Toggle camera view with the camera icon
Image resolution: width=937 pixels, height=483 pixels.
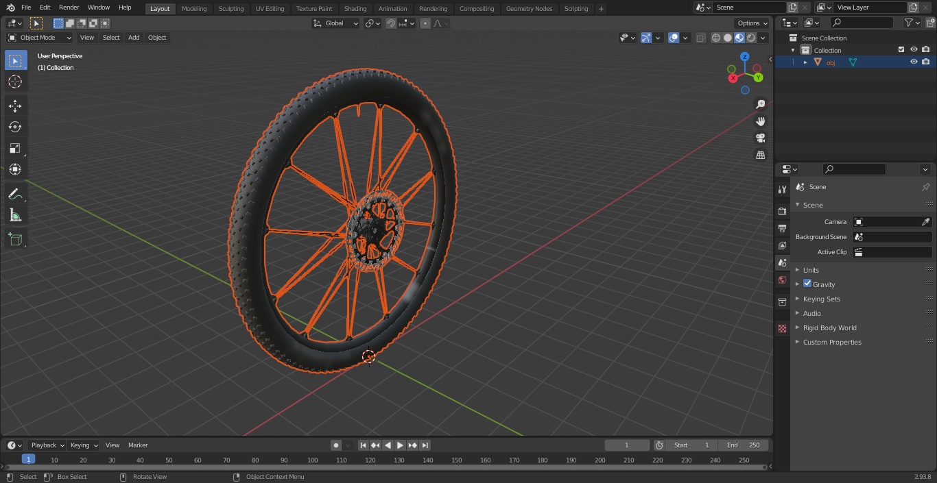(760, 138)
